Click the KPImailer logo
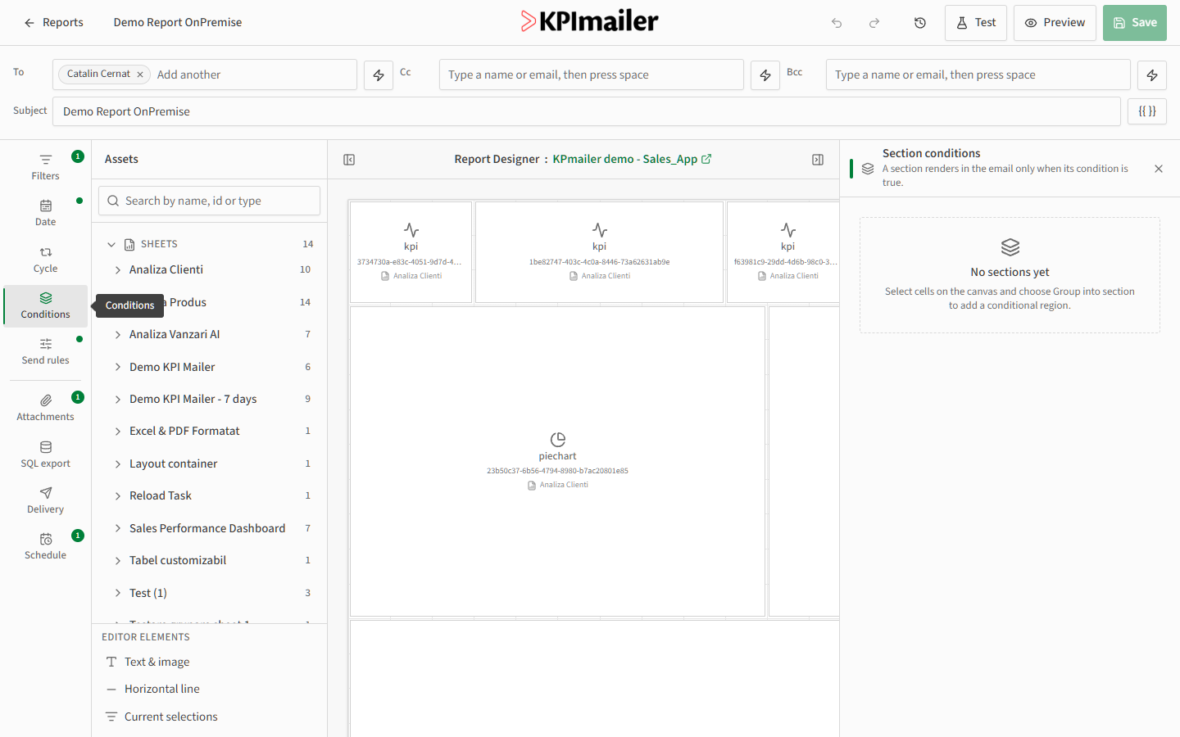 [x=590, y=21]
